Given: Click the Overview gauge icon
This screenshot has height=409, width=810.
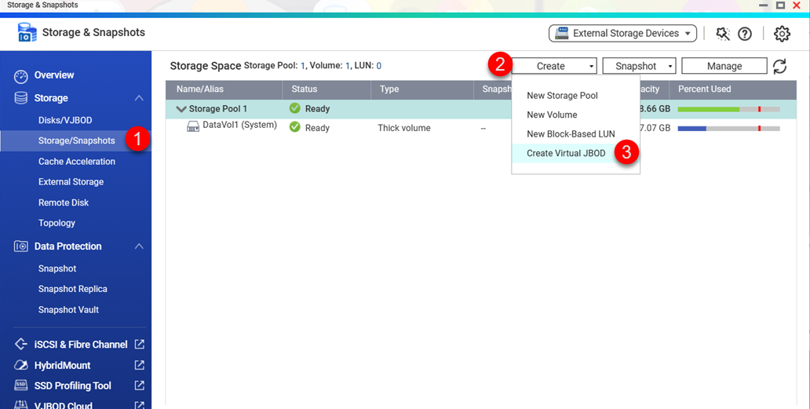Looking at the screenshot, I should [21, 76].
